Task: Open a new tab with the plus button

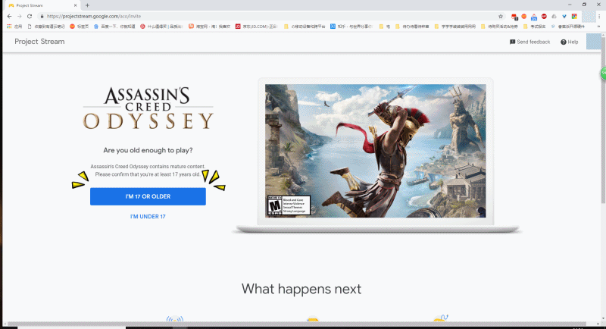Action: pos(87,5)
